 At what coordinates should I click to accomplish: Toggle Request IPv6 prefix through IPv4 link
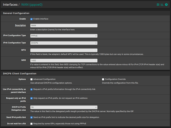[x=31, y=89]
